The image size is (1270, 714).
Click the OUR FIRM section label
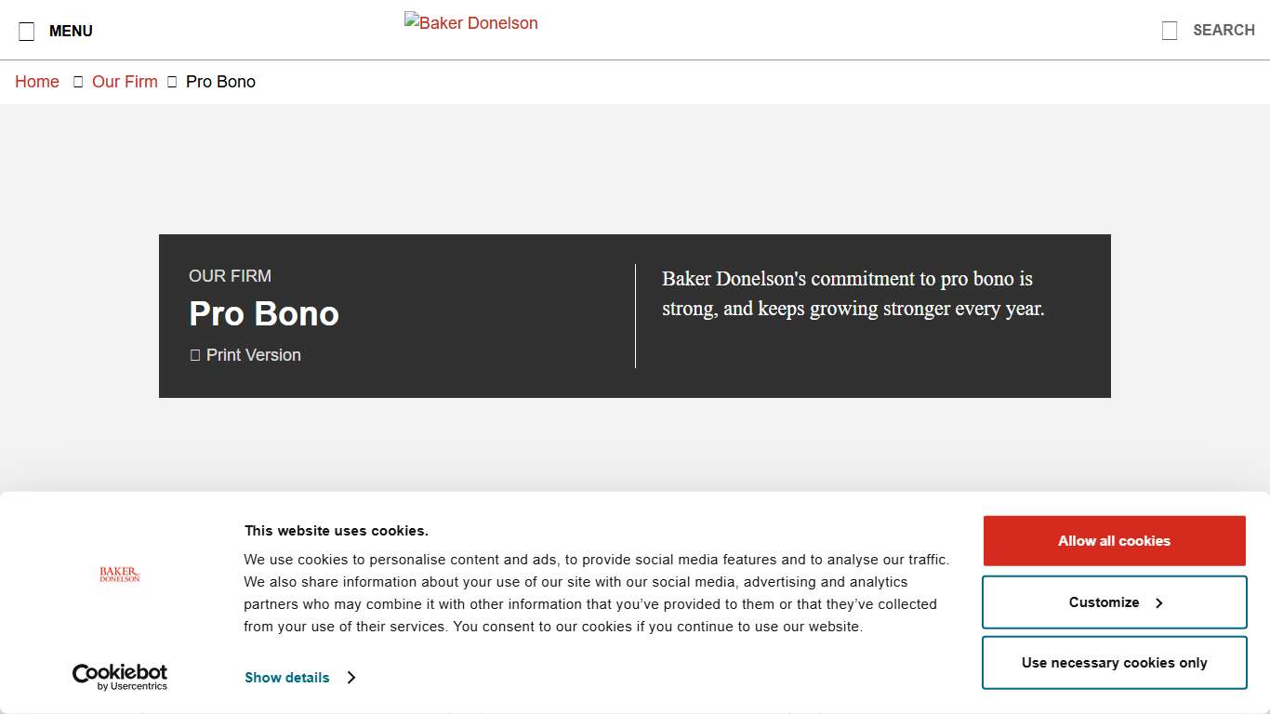click(x=230, y=275)
